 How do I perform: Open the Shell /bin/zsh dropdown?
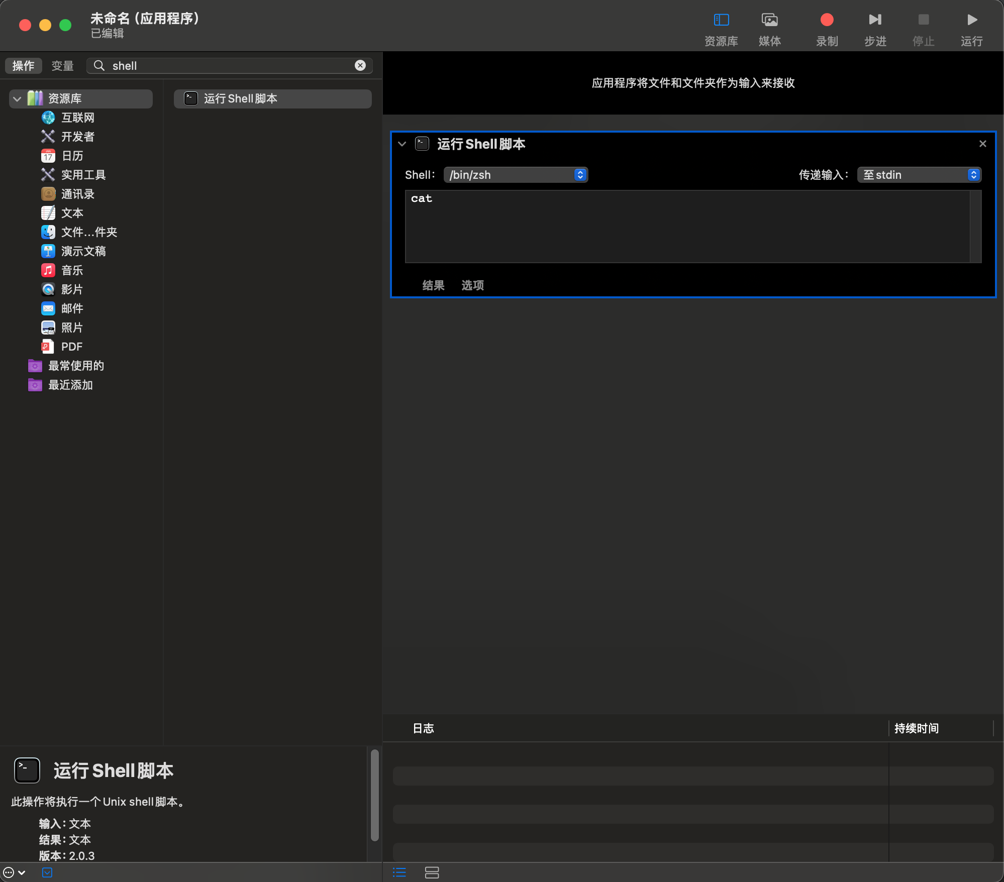516,175
